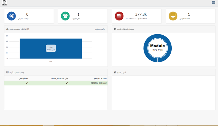Screen dimensions: 218x126
Task: Click the 30 y-axis label
Action: pyautogui.click(x=7, y=47)
